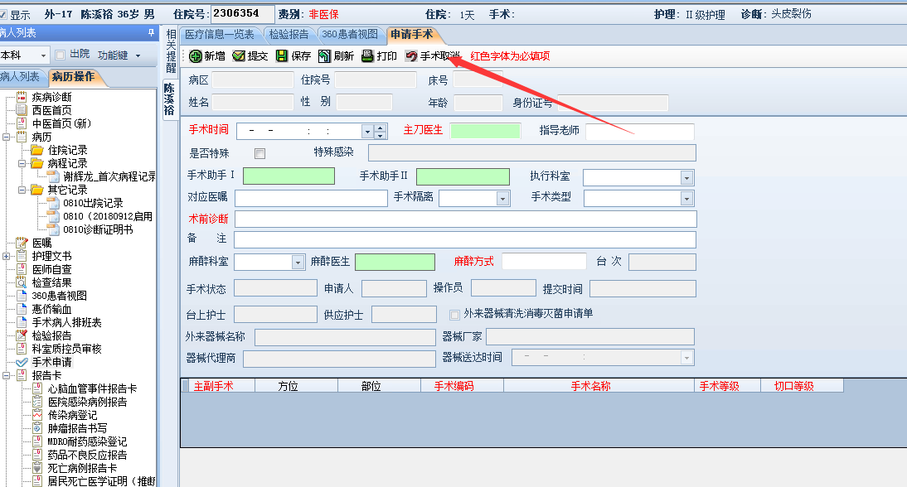Open the 执行科室 dropdown
Viewport: 907px width, 487px height.
click(x=686, y=178)
